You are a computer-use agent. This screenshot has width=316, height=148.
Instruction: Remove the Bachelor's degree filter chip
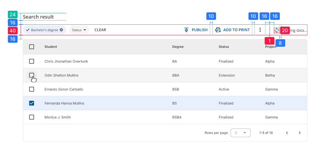(x=61, y=30)
